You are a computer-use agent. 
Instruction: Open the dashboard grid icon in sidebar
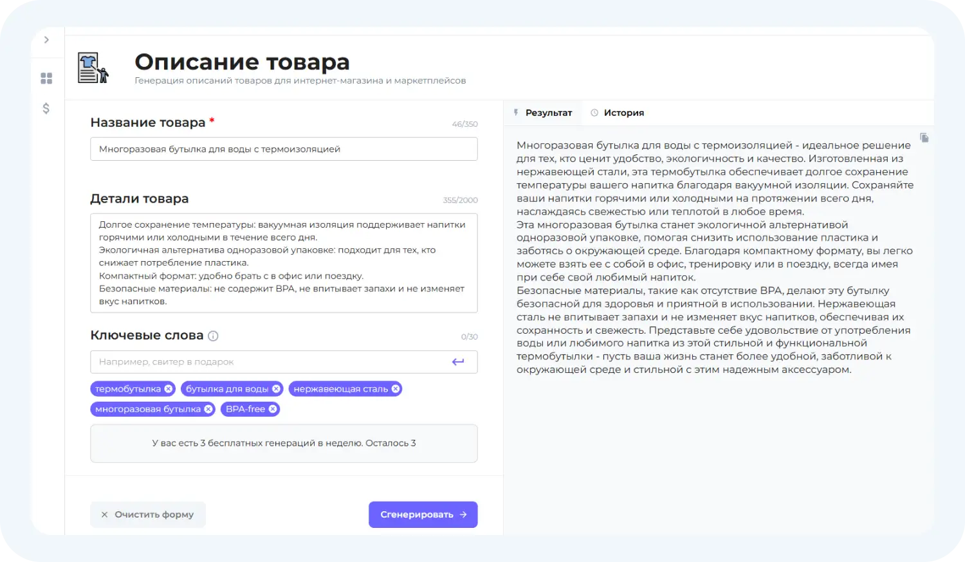(46, 78)
